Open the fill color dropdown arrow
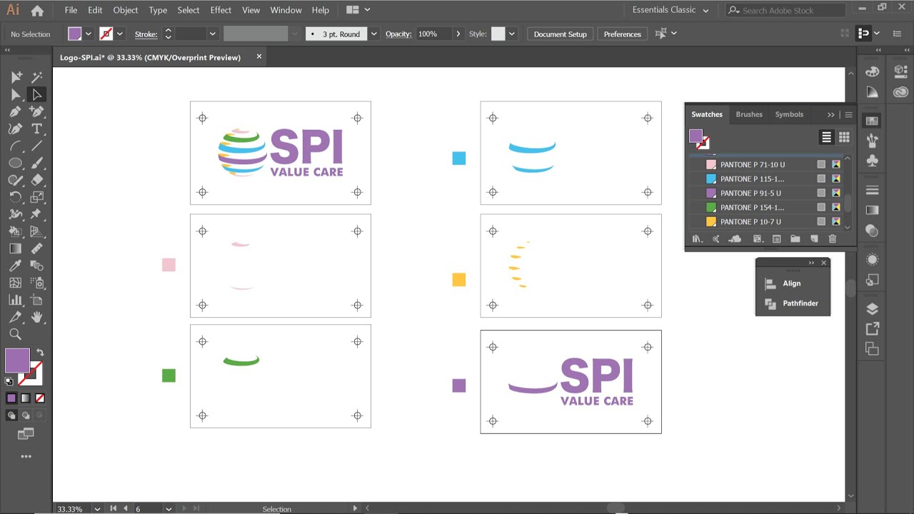 89,34
